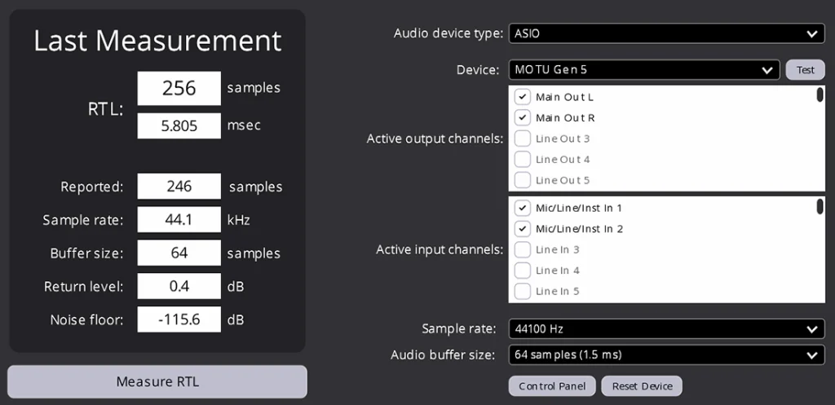Enable the Line In 3 input channel
This screenshot has width=835, height=405.
[x=523, y=250]
